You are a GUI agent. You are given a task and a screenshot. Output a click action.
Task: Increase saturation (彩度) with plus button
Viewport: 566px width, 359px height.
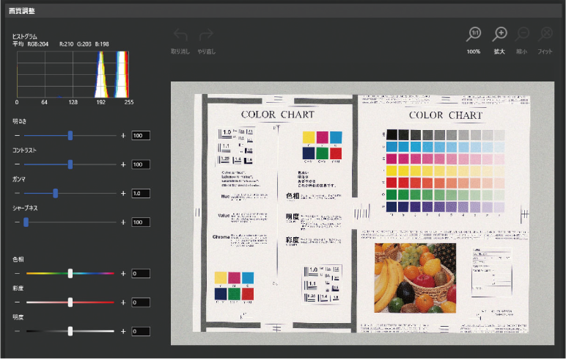click(x=123, y=302)
